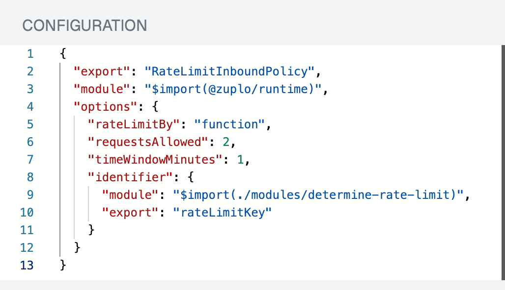Click the function value on line 5

(x=228, y=124)
